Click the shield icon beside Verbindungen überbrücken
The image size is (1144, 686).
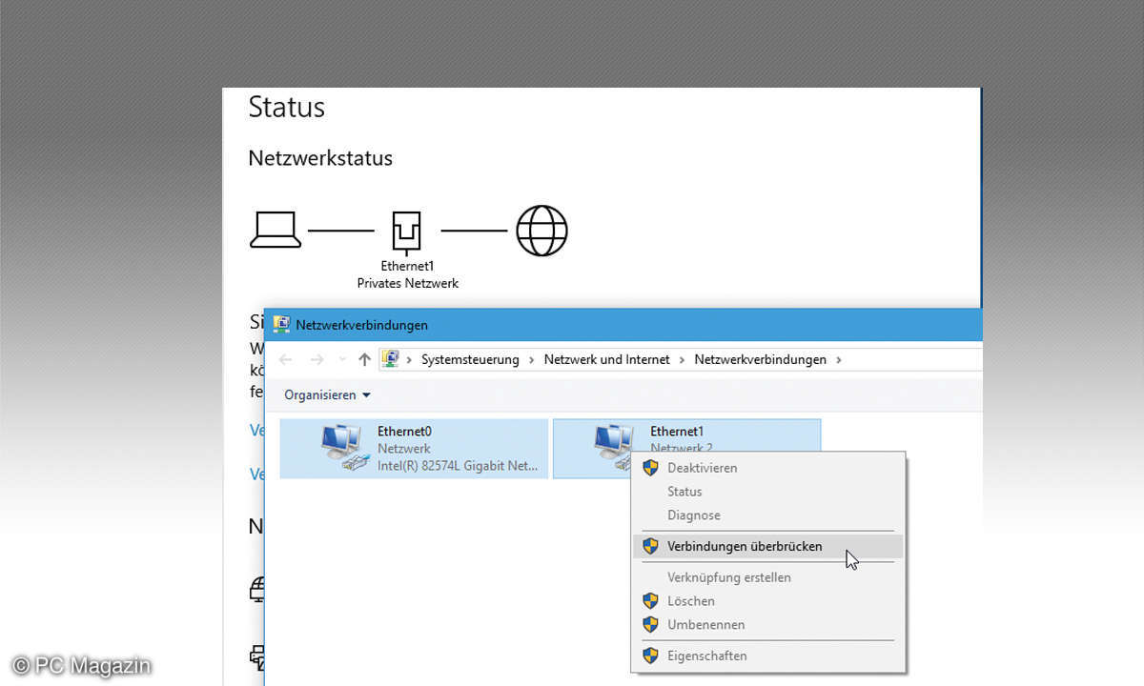pyautogui.click(x=650, y=546)
